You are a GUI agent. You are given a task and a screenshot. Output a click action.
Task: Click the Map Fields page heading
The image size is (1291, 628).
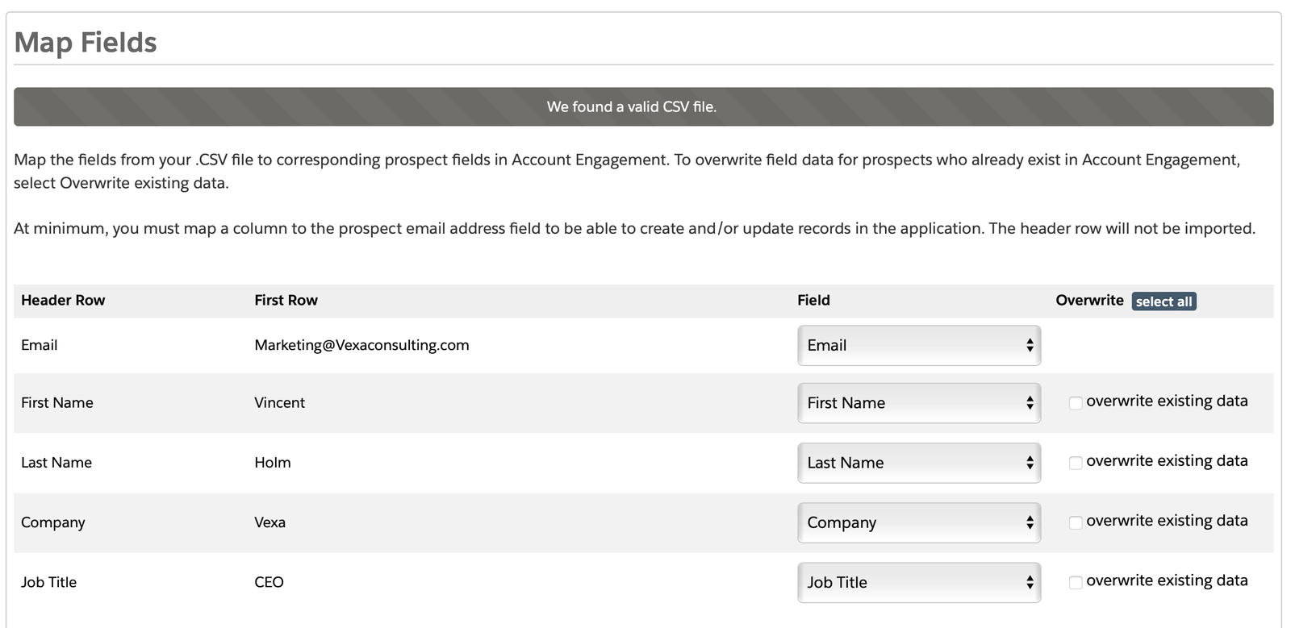86,42
